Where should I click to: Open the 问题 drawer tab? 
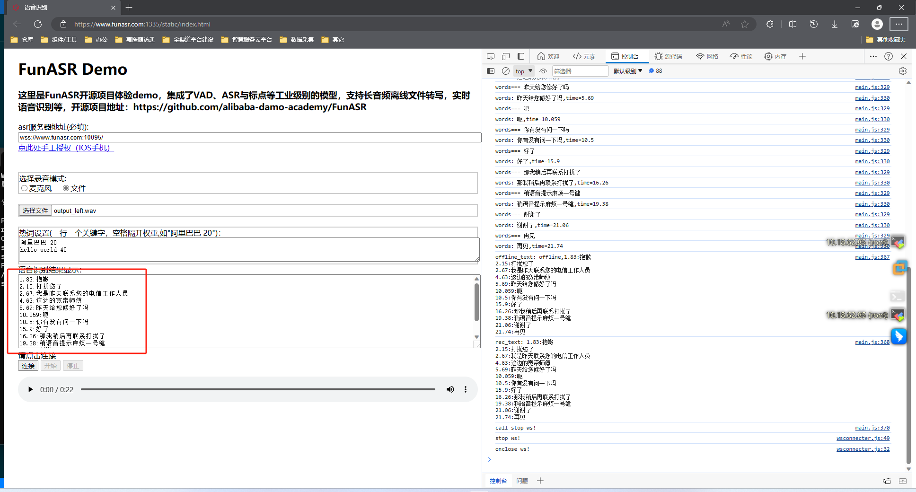522,481
